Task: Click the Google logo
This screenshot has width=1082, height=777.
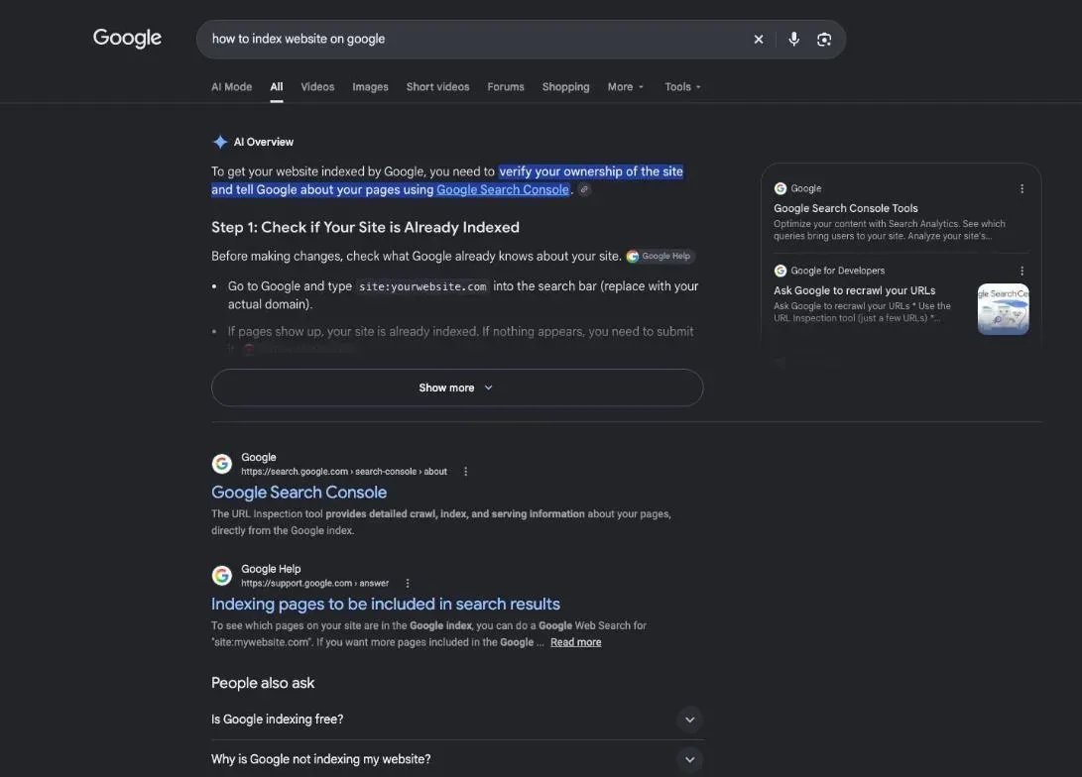Action: coord(127,38)
